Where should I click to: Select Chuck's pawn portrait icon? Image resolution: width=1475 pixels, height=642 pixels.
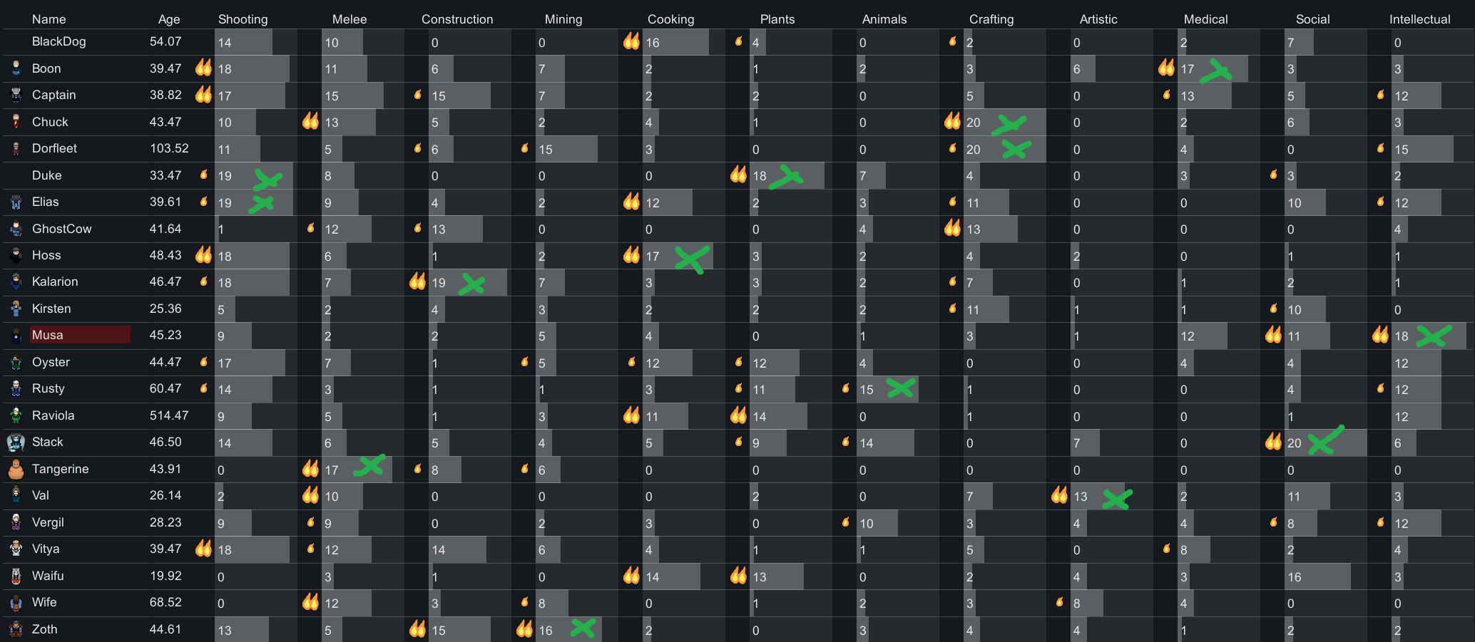(16, 122)
